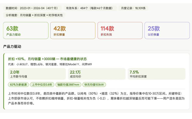
Task: Click the 月度记录 18,109条 chip
Action: (x=133, y=8)
